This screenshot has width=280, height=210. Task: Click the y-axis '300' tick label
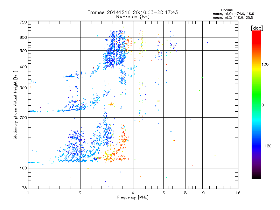coord(23,88)
